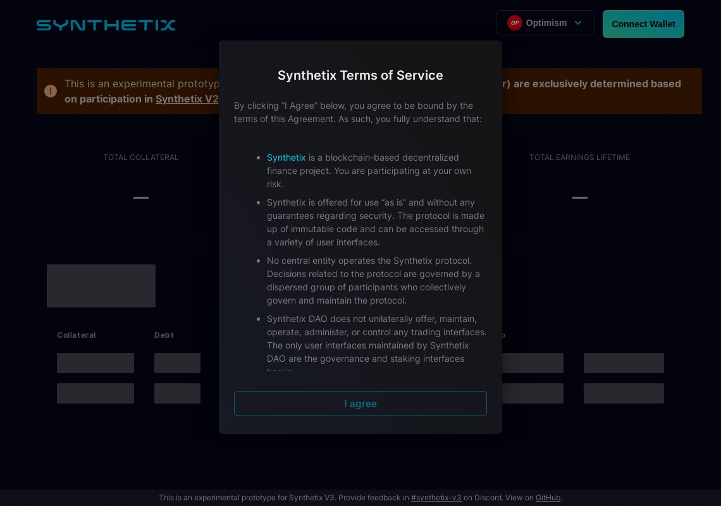721x506 pixels.
Task: Click the Synthetix Terms of Service heading
Action: (360, 75)
